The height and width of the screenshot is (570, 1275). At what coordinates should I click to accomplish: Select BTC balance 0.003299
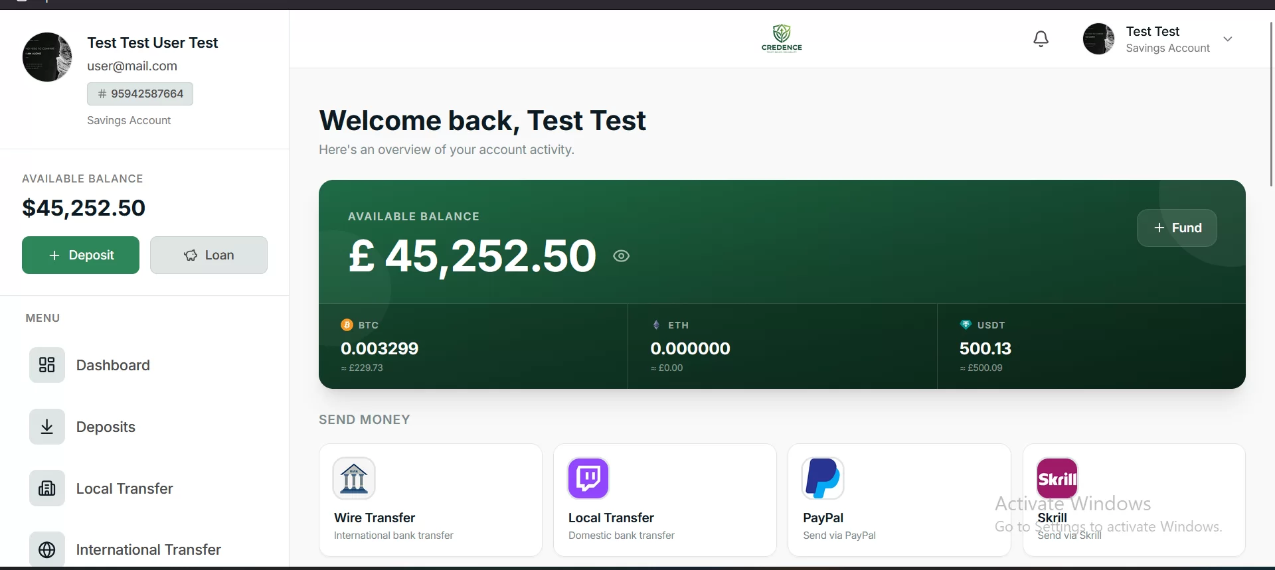pos(380,348)
